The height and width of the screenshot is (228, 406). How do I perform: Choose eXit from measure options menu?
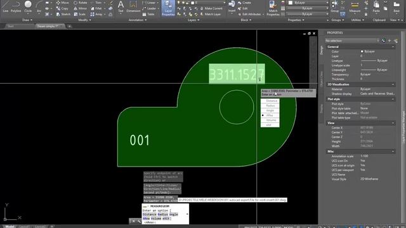pos(270,125)
